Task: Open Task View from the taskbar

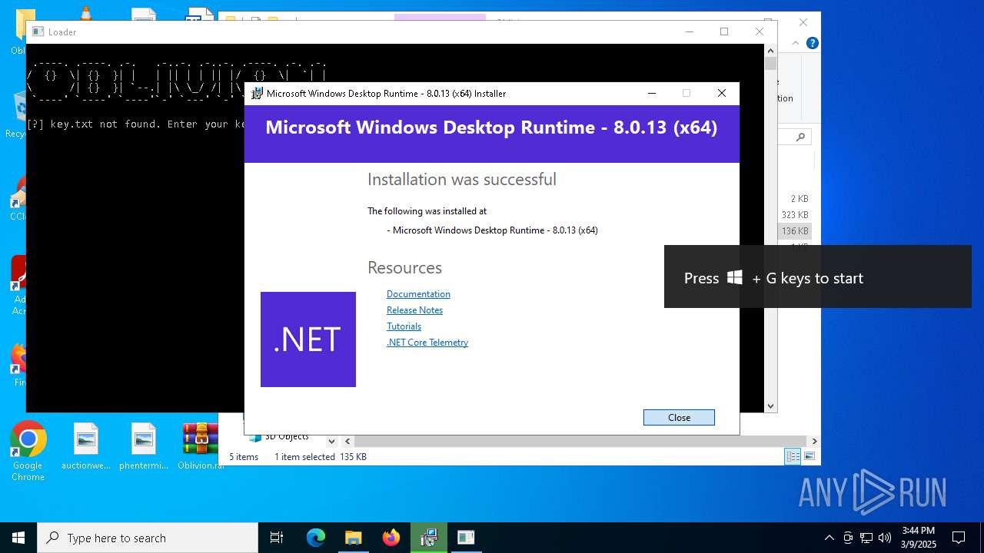Action: [277, 538]
